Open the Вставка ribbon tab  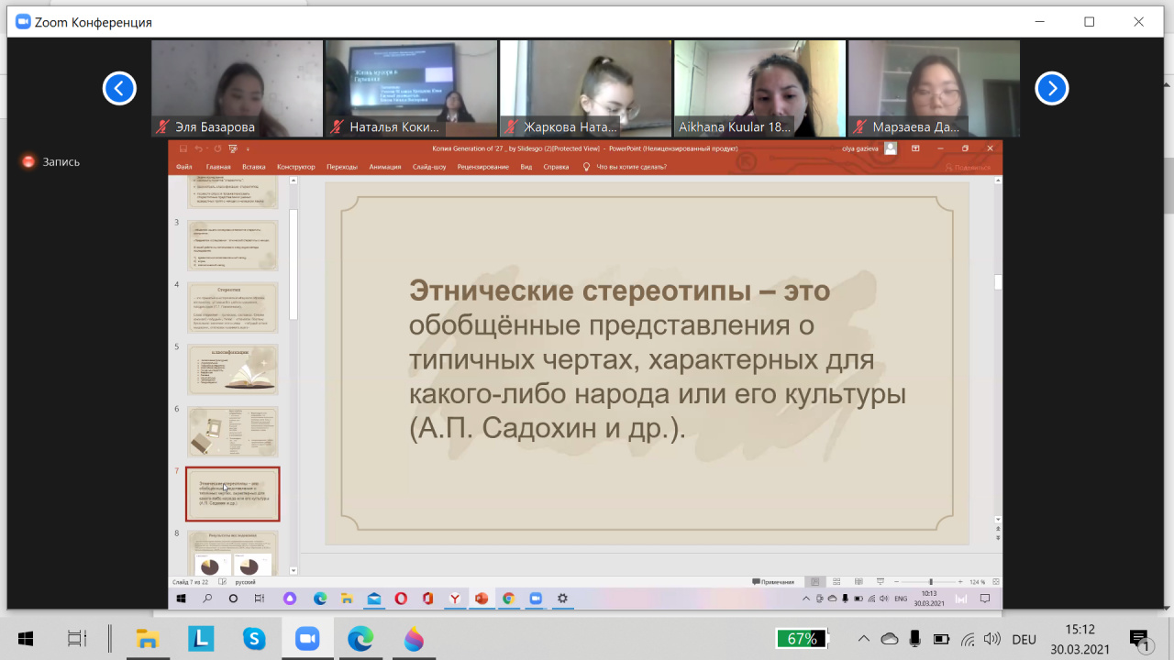253,167
